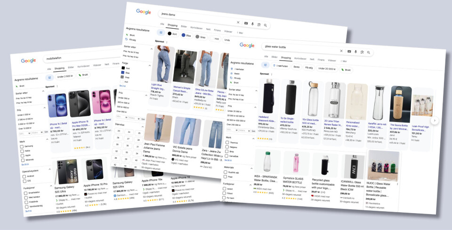
Task: Click Google logo in glass water bottle window
Action: [247, 45]
